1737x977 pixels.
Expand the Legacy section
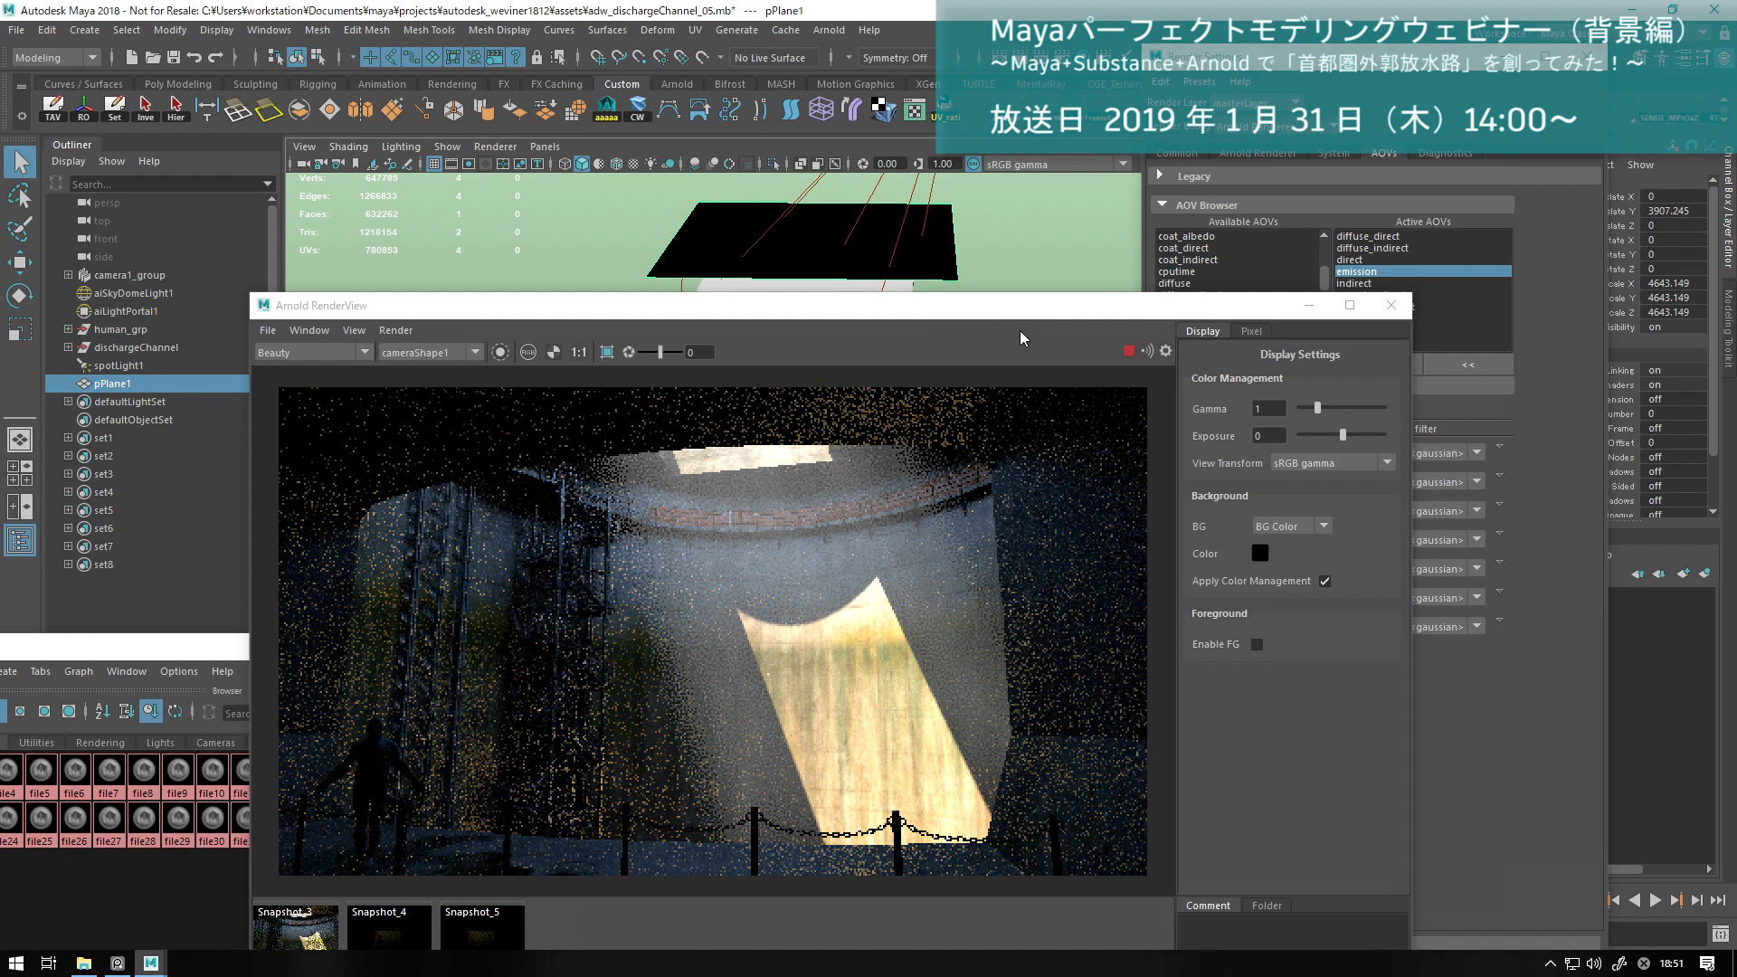(1161, 175)
